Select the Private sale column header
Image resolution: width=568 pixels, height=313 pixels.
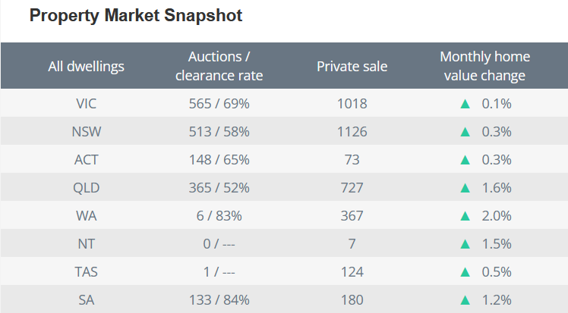pos(352,66)
